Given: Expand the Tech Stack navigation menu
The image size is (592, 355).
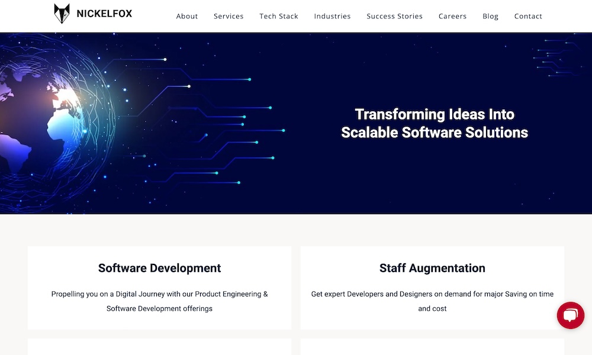Looking at the screenshot, I should click(x=279, y=16).
